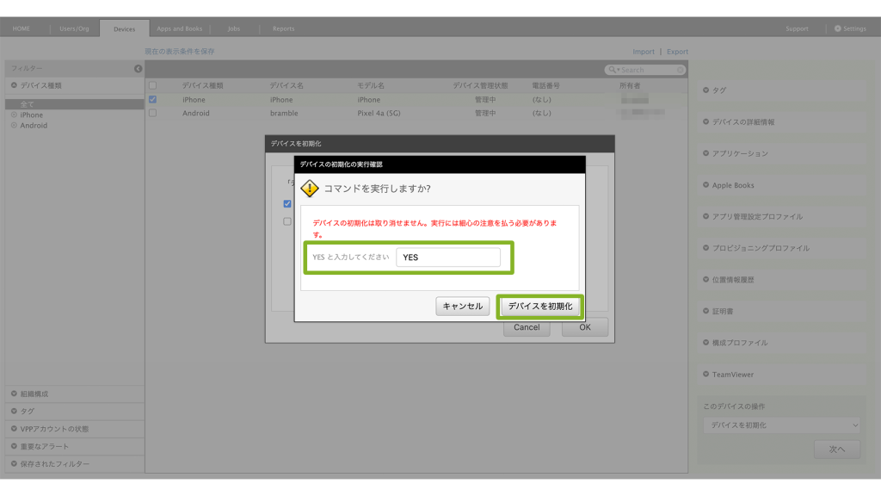Screen dimensions: 881x496
Task: Click the Export link
Action: tap(677, 52)
